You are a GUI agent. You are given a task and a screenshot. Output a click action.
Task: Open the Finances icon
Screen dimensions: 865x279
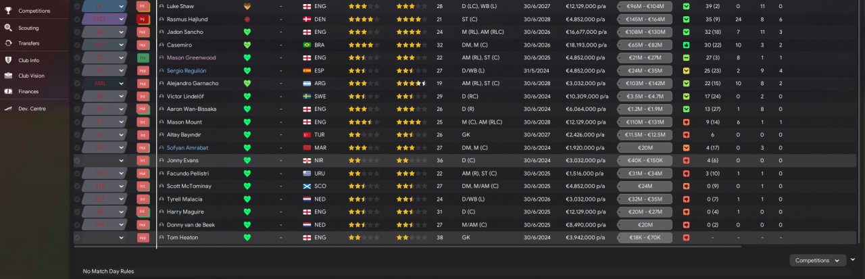click(9, 91)
